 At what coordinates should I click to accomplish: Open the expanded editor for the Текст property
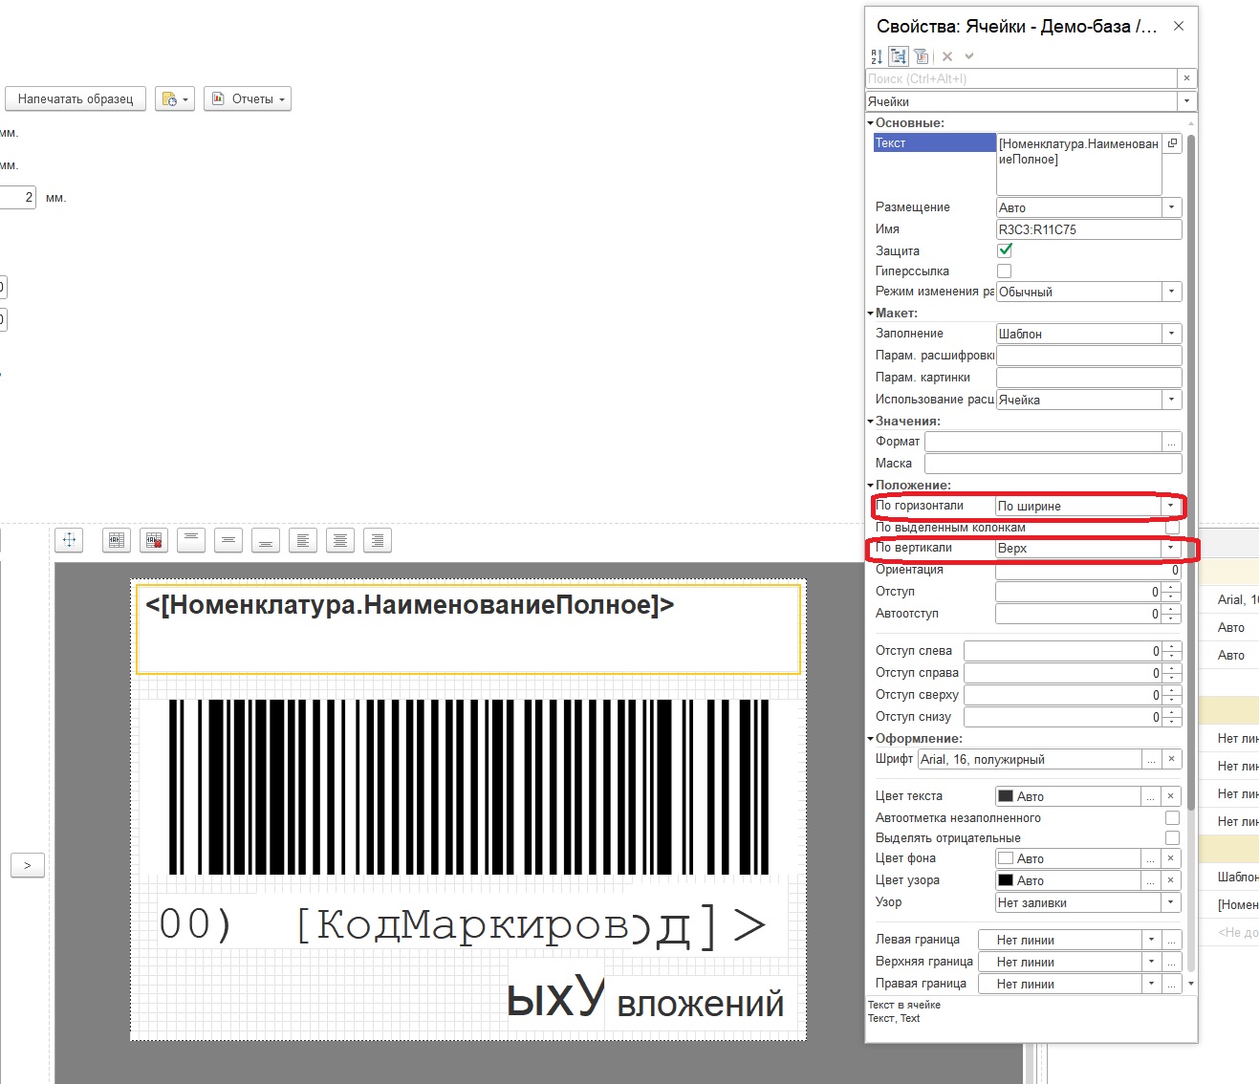[x=1173, y=143]
